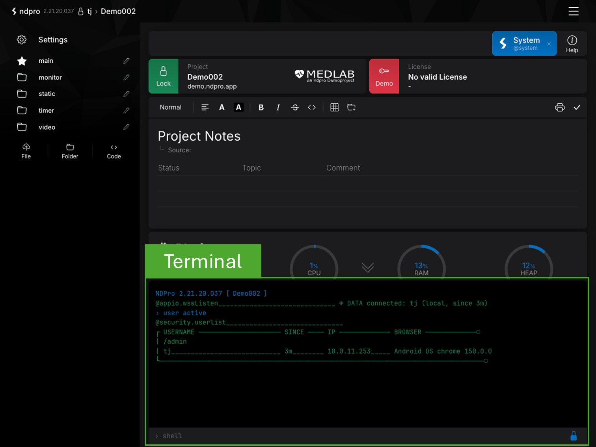The image size is (596, 447).
Task: Toggle the terminal lock icon
Action: (x=574, y=436)
